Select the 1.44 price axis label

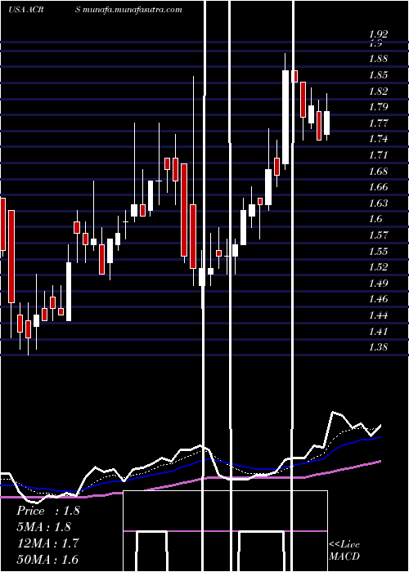(378, 315)
